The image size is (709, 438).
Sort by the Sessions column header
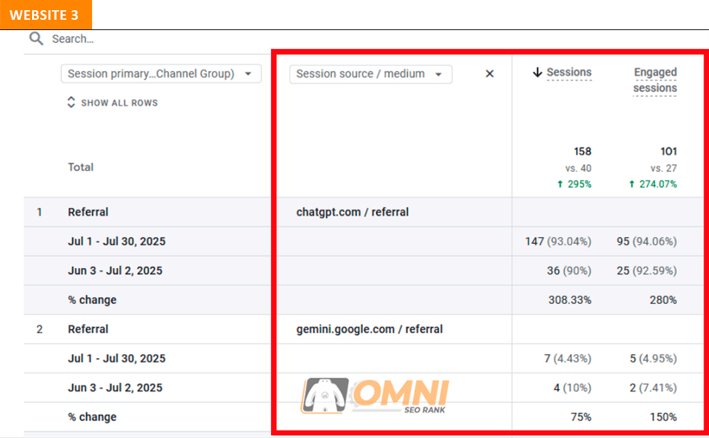[569, 72]
